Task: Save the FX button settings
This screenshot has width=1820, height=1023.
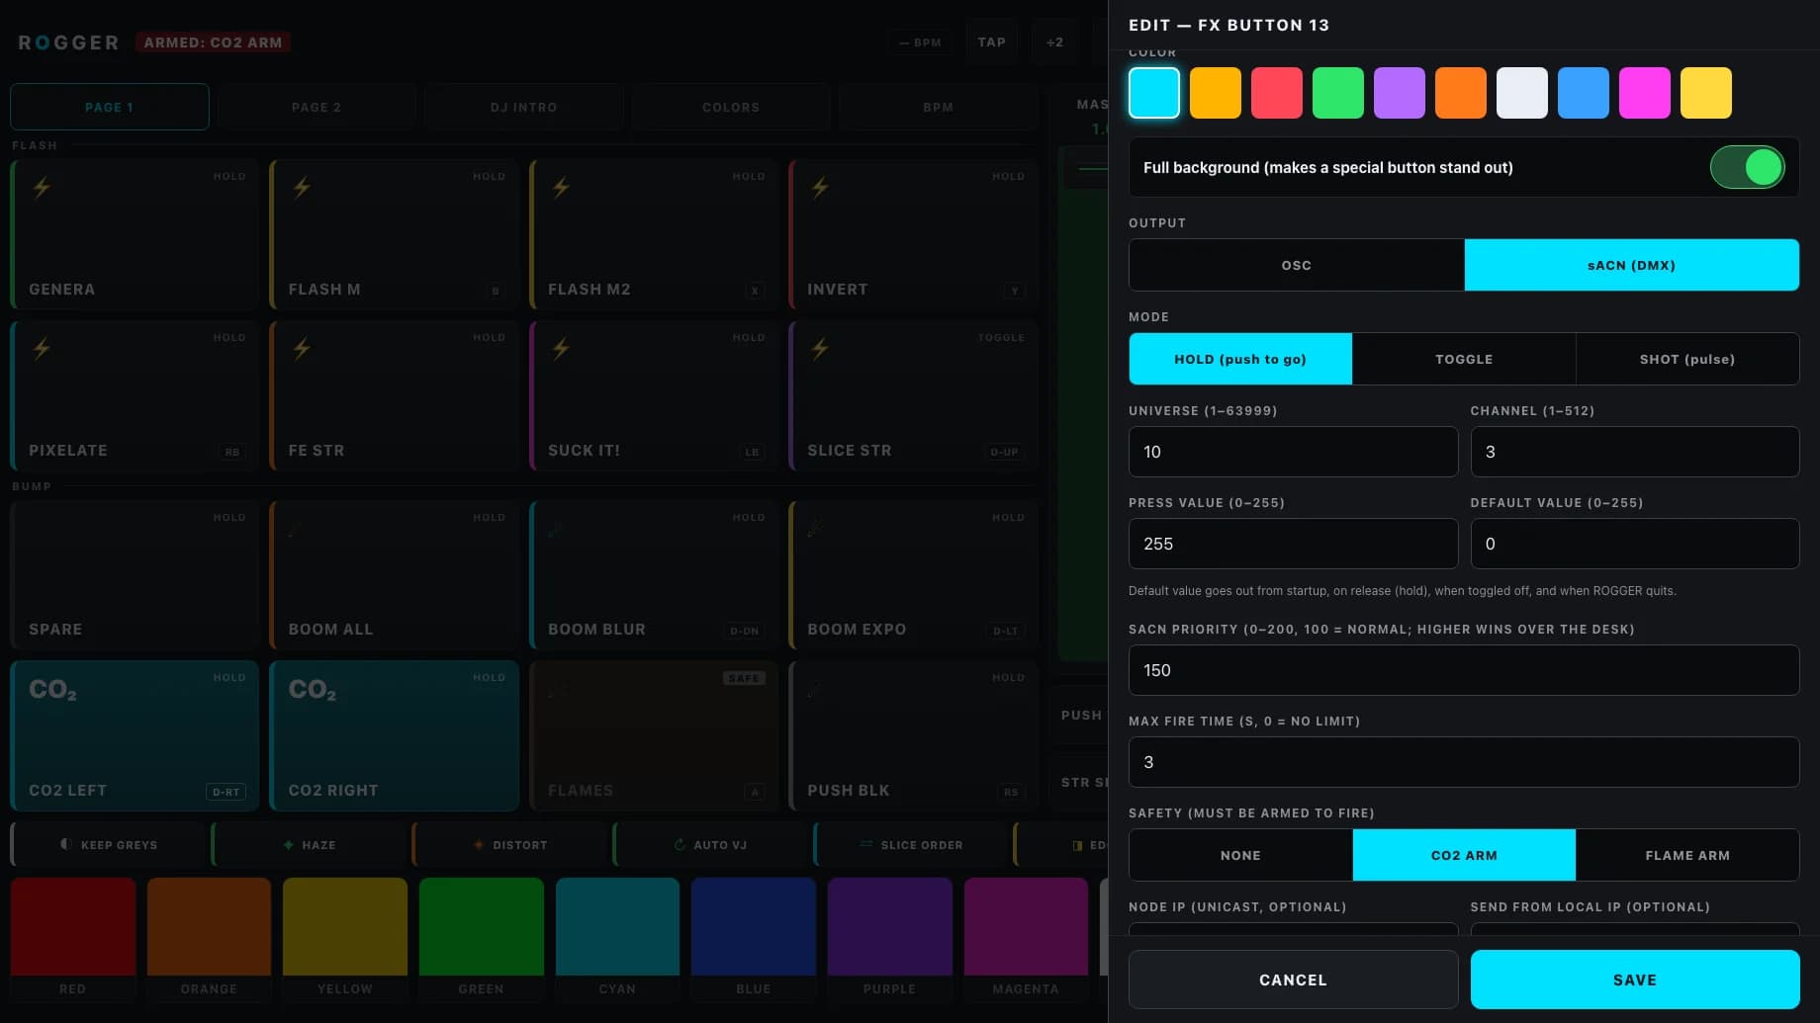Action: pyautogui.click(x=1635, y=980)
